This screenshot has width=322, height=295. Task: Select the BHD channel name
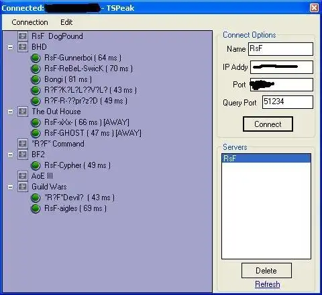pyautogui.click(x=39, y=47)
